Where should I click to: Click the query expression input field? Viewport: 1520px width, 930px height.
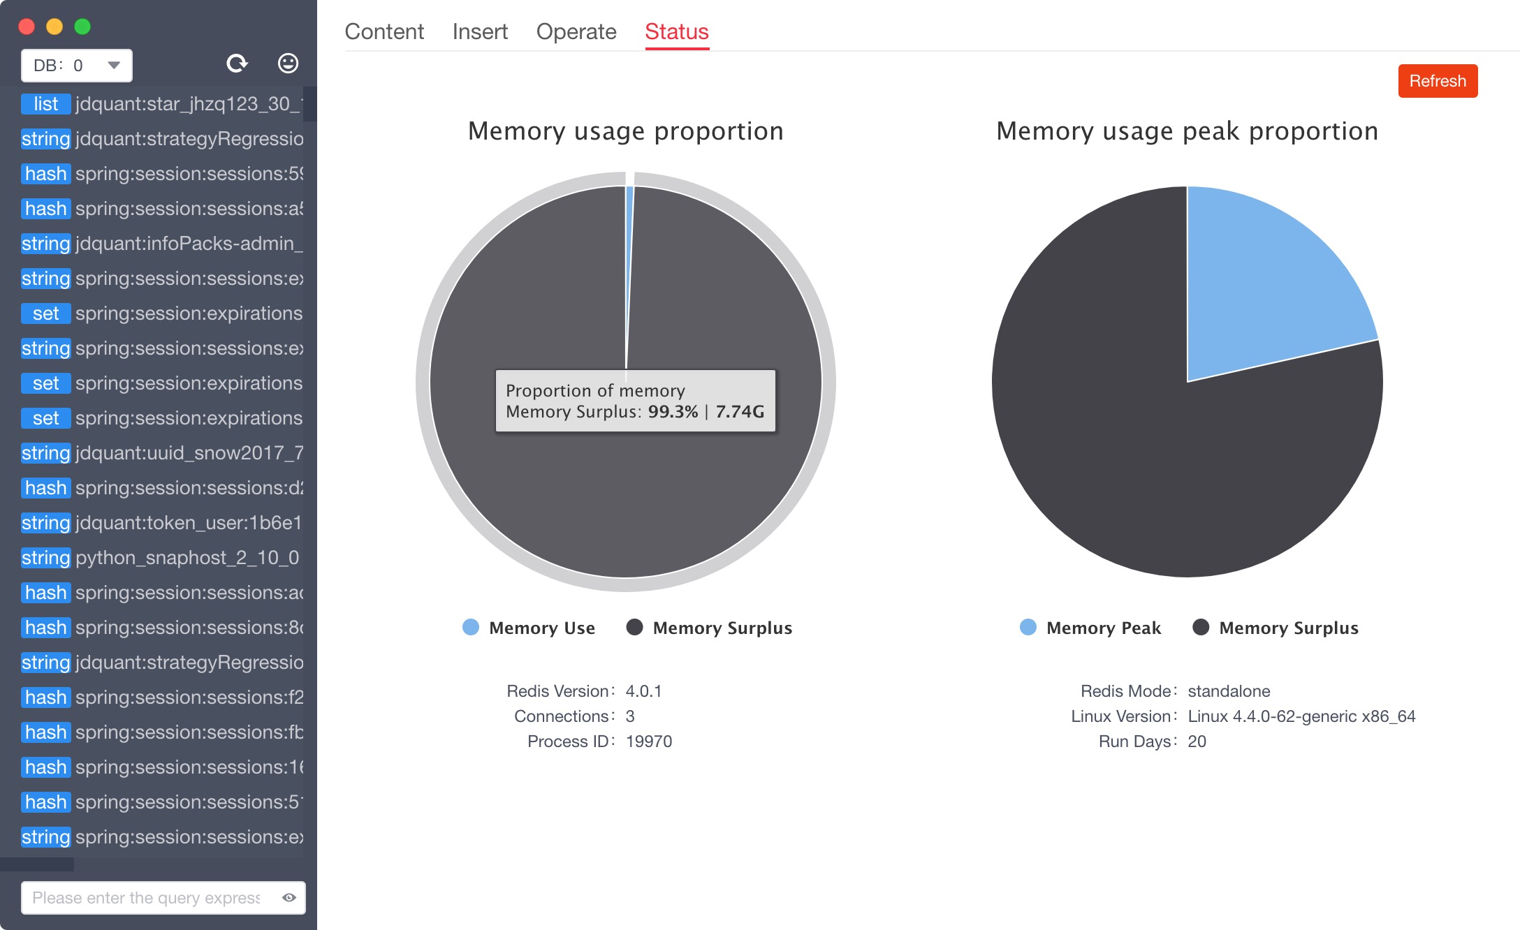click(147, 898)
